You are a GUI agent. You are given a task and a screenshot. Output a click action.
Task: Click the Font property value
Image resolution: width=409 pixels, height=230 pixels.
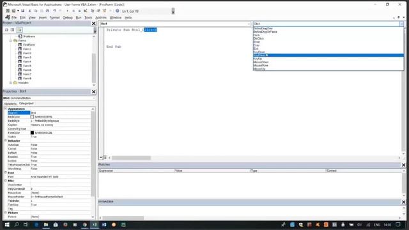tap(60, 177)
